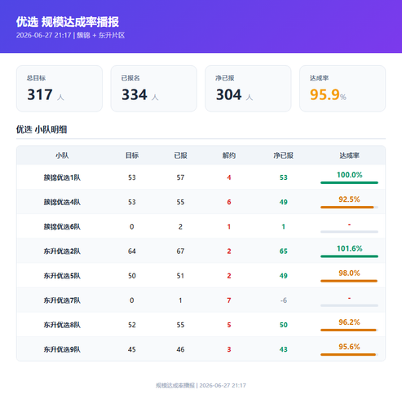Select the 簇锦优选6队 row name

(62, 226)
